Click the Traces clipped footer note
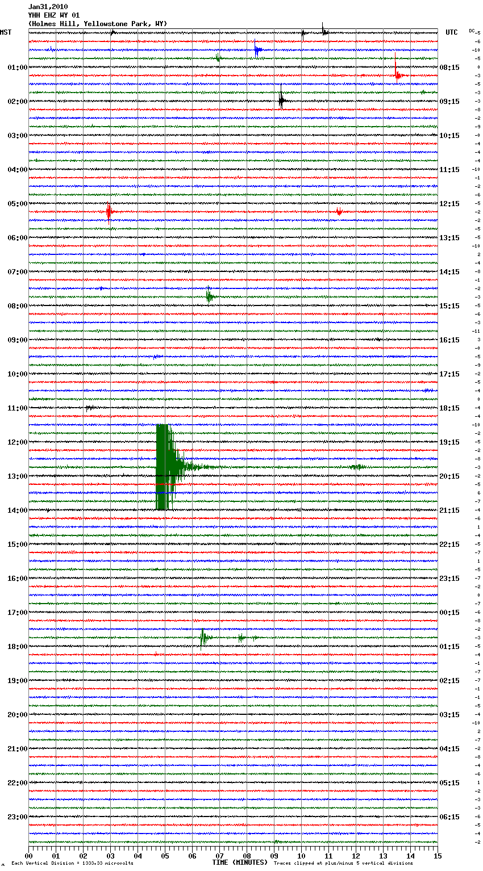The height and width of the screenshot is (871, 483). (343, 863)
